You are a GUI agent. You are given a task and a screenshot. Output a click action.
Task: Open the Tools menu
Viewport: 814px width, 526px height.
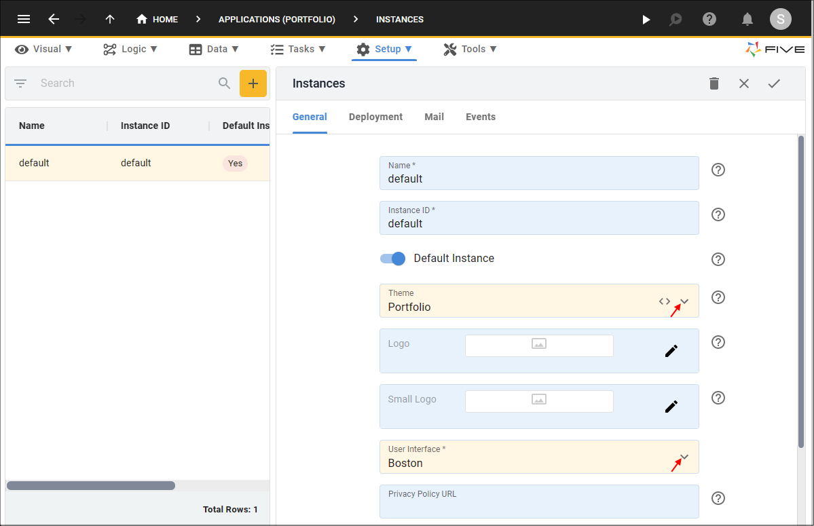470,50
